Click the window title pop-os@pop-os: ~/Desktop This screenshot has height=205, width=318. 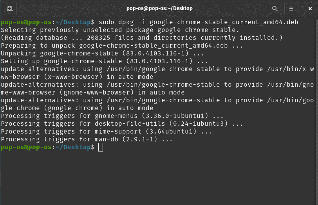click(x=159, y=8)
